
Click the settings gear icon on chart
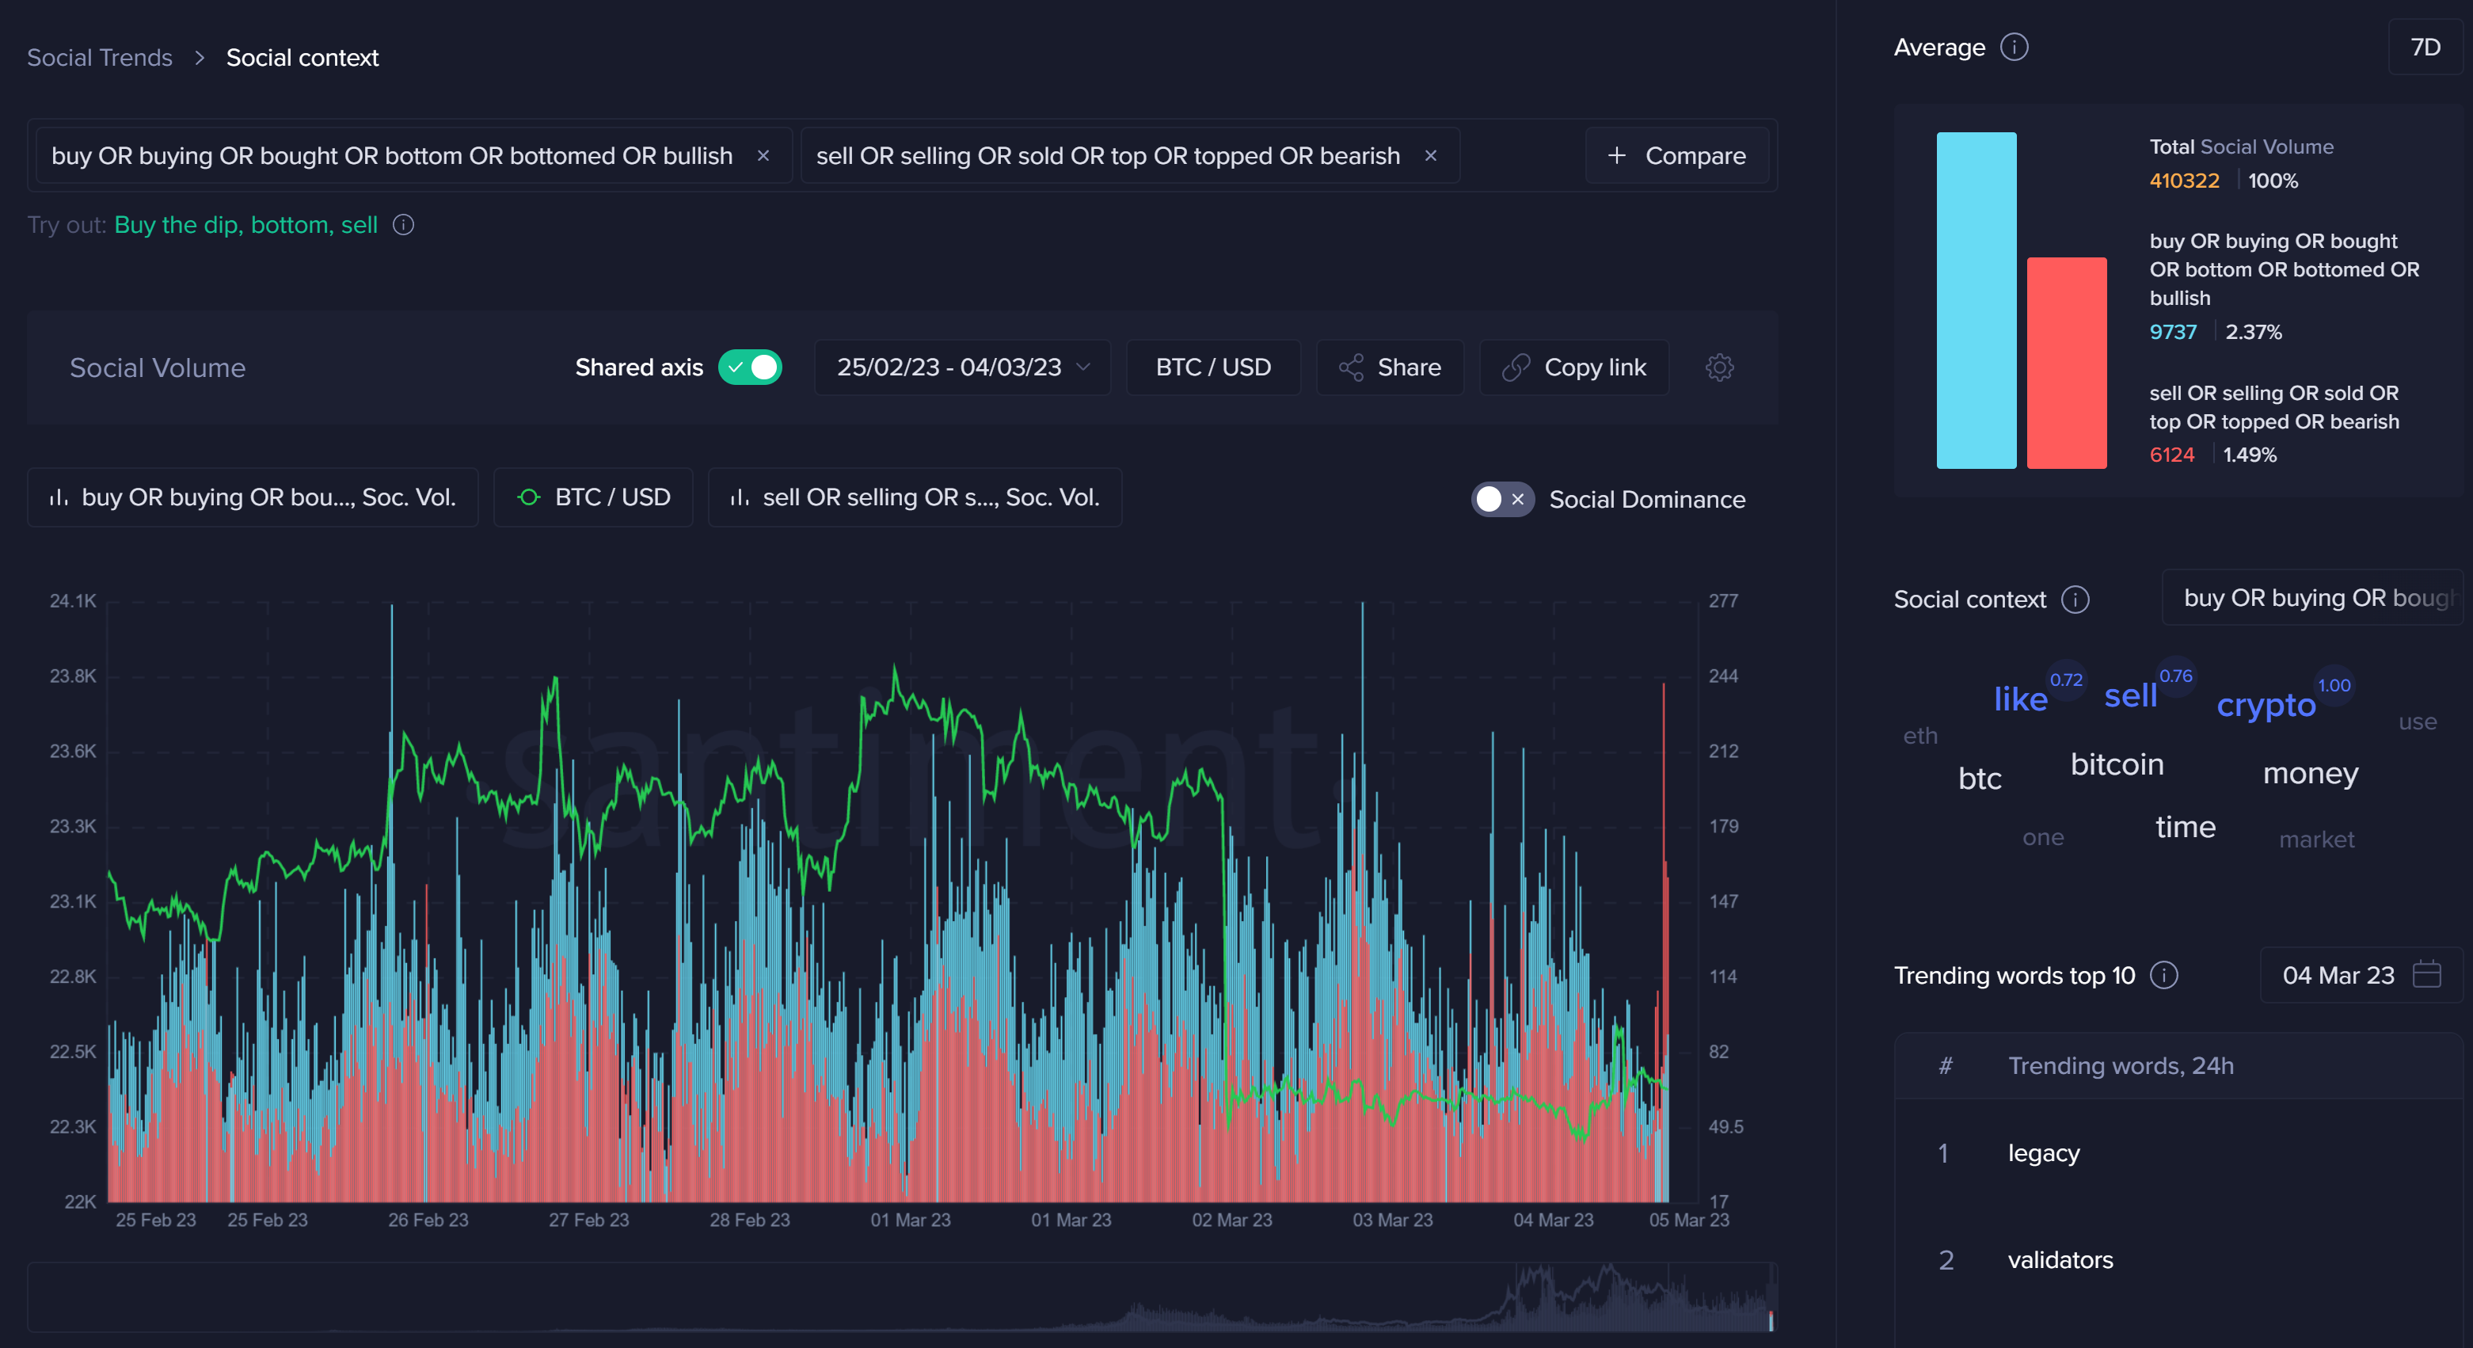(1719, 367)
